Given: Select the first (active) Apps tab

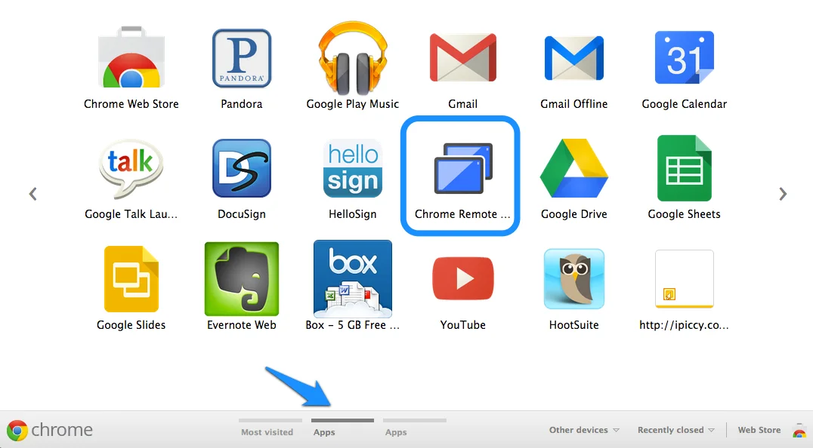Looking at the screenshot, I should [342, 428].
